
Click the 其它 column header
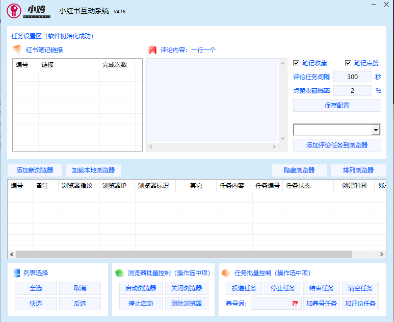tap(196, 186)
